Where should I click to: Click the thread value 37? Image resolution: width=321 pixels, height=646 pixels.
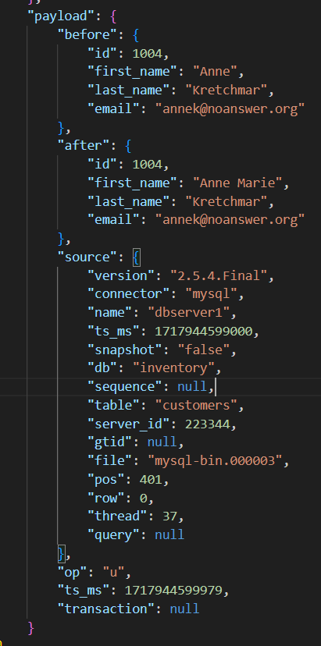pyautogui.click(x=170, y=516)
